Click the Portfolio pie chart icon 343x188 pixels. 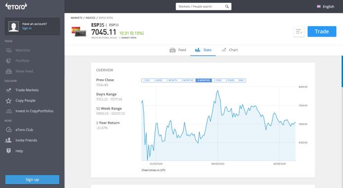(x=8, y=61)
